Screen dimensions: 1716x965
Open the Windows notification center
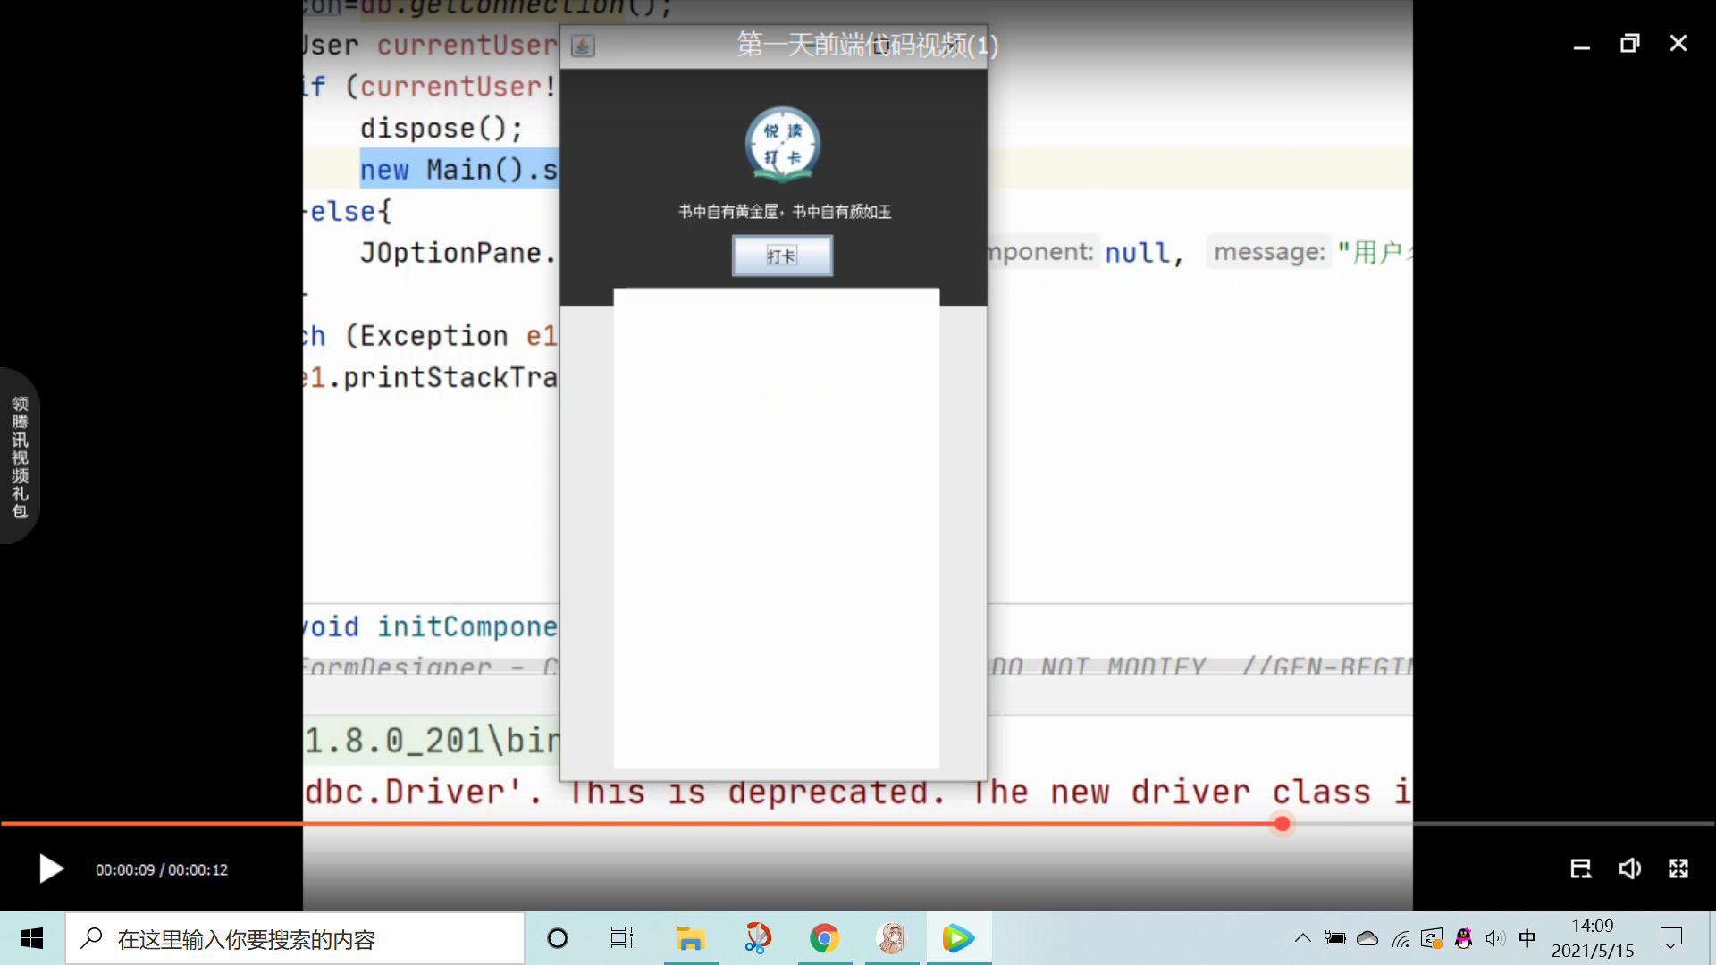point(1670,938)
